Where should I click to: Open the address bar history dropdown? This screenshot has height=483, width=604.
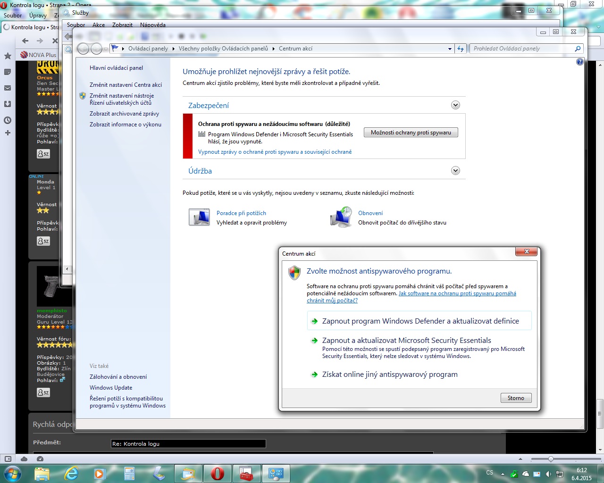(x=450, y=49)
